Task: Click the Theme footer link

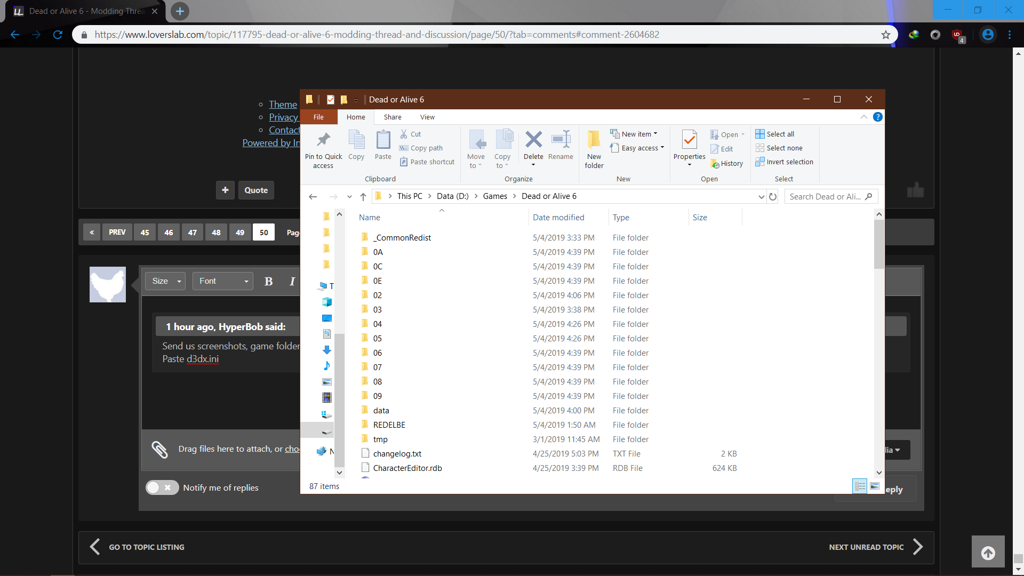Action: click(x=283, y=105)
